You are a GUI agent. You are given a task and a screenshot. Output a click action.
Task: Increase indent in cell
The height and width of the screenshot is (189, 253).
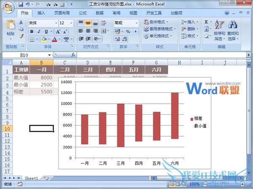click(88, 39)
